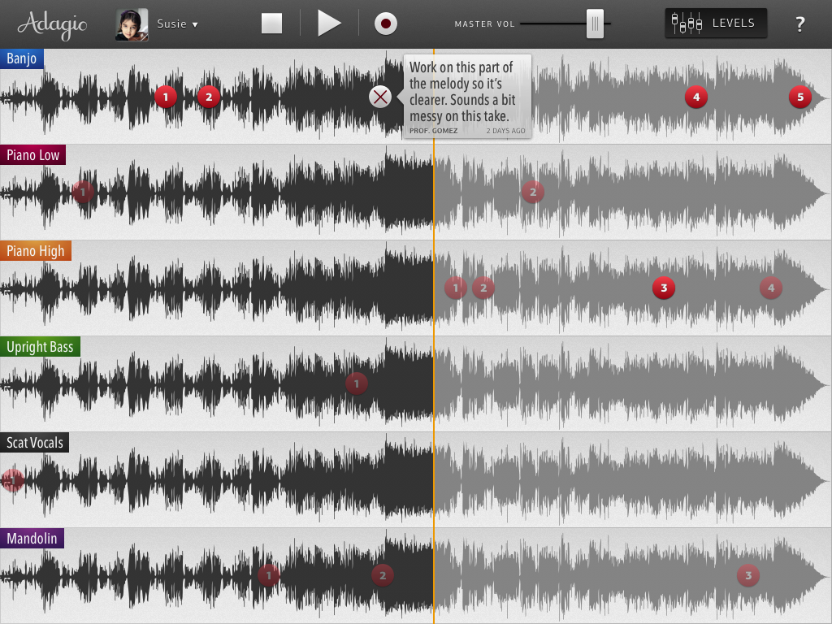Open comment marker 3 on Mandolin track
The image size is (832, 624).
748,575
